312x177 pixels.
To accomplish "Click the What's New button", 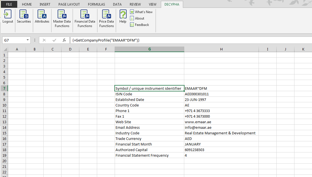I will (141, 12).
